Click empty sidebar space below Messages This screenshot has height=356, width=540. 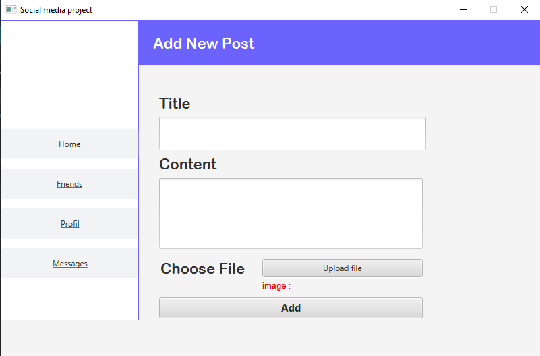pos(69,299)
